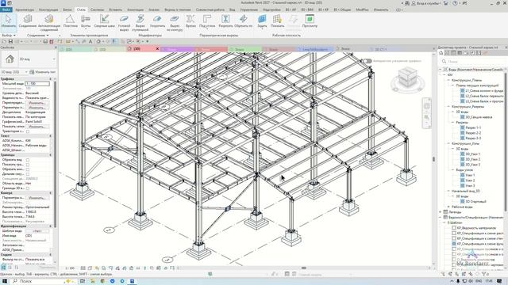The image size is (508, 285).
Task: Toggle the graphics indication switch above the ViewCube
Action: click(367, 61)
